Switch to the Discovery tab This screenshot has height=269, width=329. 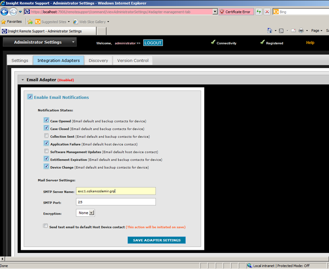coord(98,61)
